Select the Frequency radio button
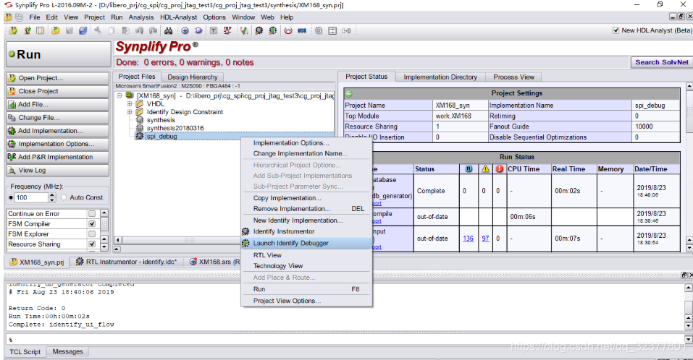 [11, 197]
